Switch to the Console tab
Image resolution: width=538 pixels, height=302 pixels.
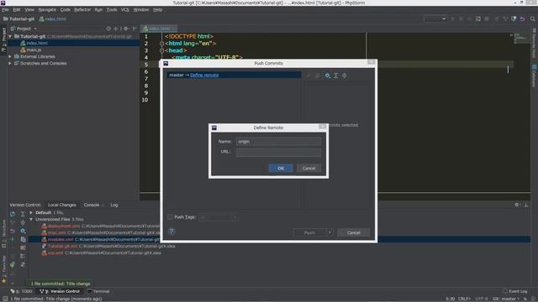[x=92, y=205]
